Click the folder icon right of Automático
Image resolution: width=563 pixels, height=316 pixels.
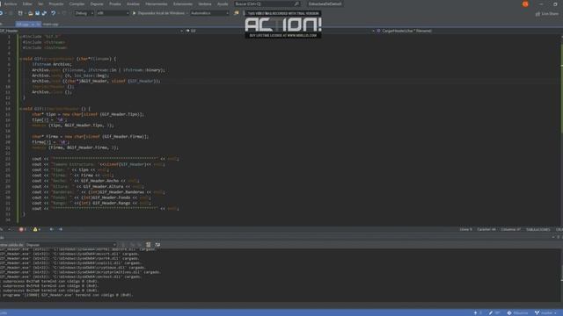[x=237, y=13]
